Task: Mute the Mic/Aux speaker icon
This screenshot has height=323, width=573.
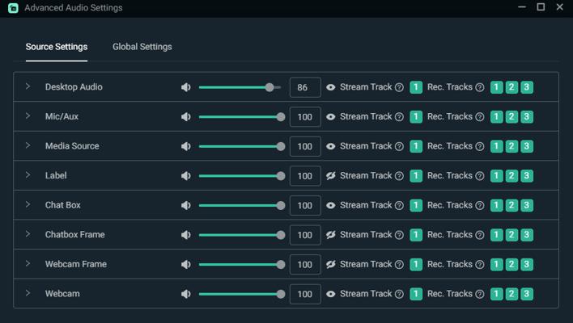Action: point(186,117)
